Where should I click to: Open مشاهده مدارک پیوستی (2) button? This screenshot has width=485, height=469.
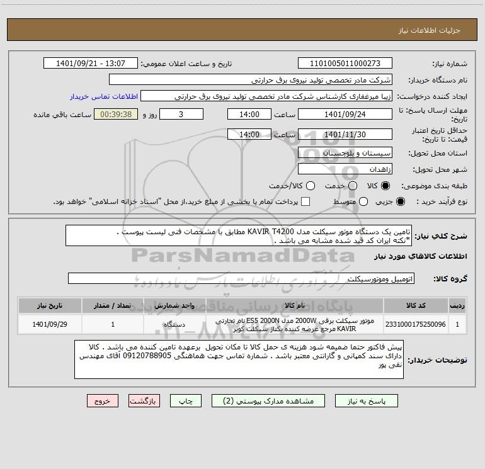point(268,401)
